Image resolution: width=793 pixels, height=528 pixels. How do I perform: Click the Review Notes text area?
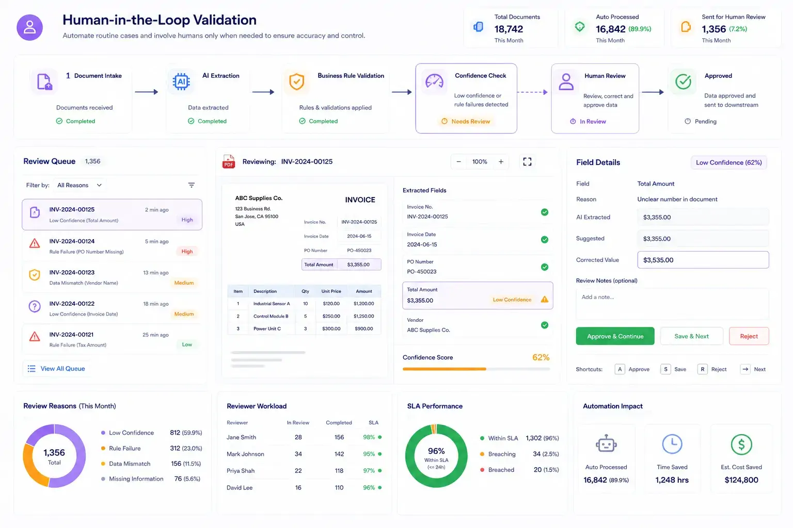[x=673, y=304]
